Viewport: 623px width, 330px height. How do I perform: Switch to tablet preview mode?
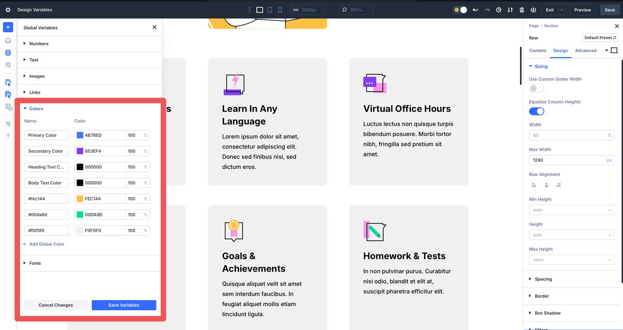click(x=270, y=10)
